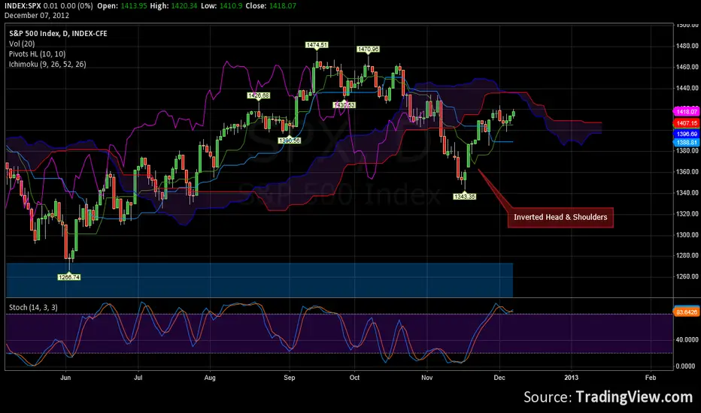Click the Close value 1418.07 in header
Screen dimensions: 701x413
click(283, 6)
